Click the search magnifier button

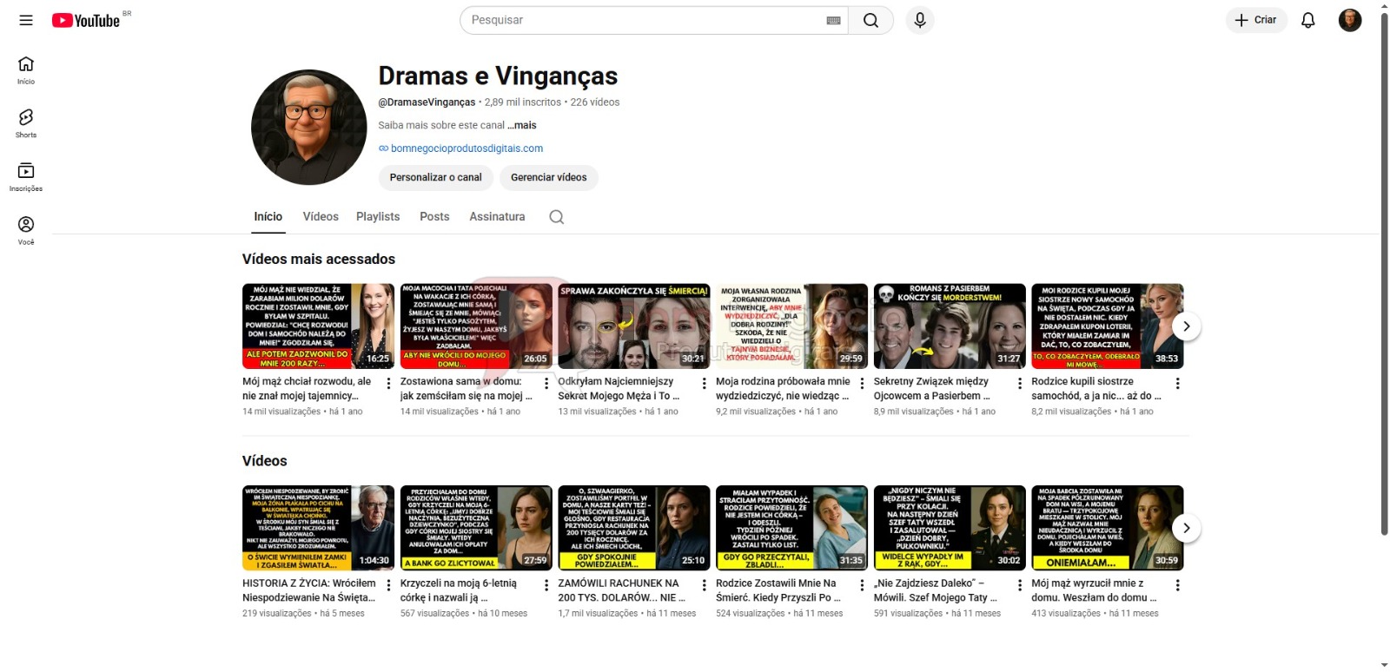870,20
